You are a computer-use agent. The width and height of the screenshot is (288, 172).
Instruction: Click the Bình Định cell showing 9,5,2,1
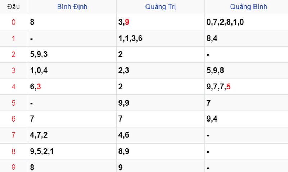point(72,151)
